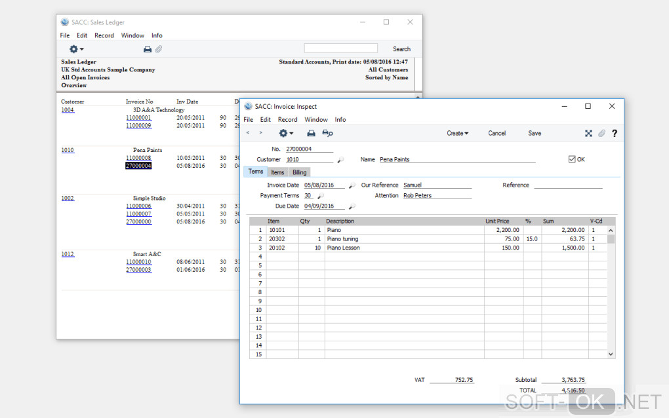Open gear dropdown in Sales Ledger window
669x418 pixels.
click(x=76, y=49)
